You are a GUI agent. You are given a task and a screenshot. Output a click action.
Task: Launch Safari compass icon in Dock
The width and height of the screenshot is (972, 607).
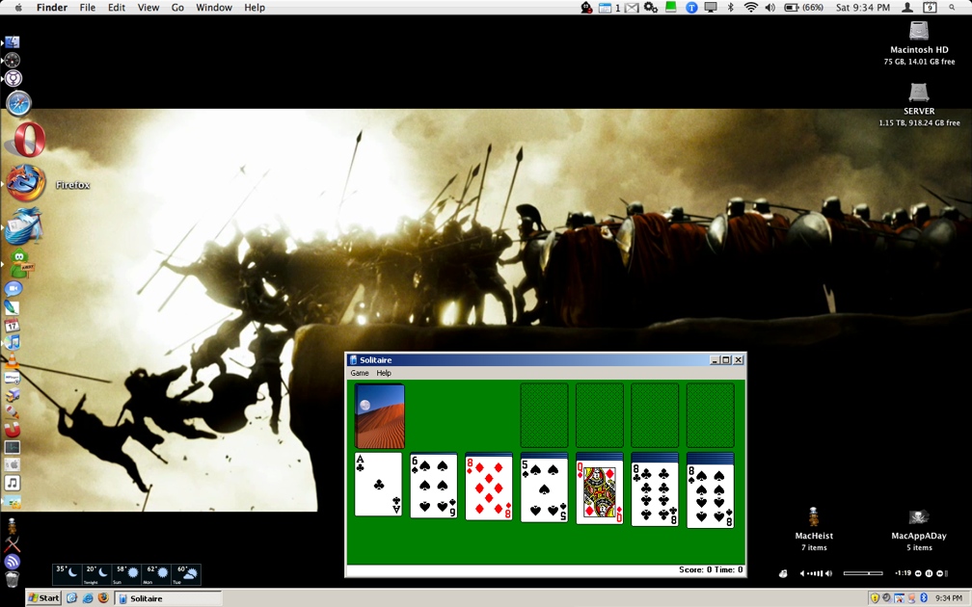pyautogui.click(x=18, y=103)
